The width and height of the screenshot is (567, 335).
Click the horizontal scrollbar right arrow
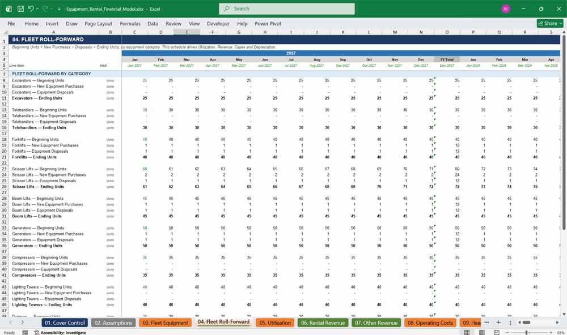pyautogui.click(x=557, y=323)
